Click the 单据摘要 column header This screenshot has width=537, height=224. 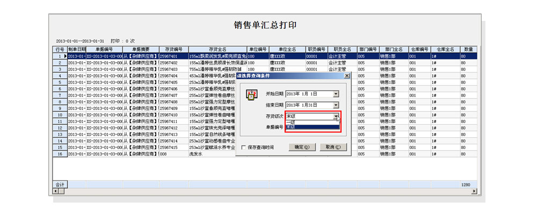[141, 50]
